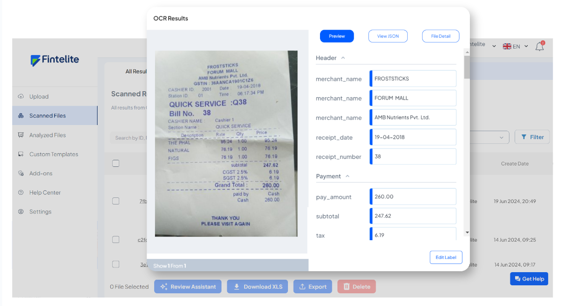Click the Export button
The width and height of the screenshot is (566, 306).
(312, 287)
